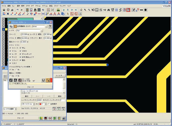172x126 pixels.
Task: Open the オートズーム dropdown
Action: [x=28, y=104]
